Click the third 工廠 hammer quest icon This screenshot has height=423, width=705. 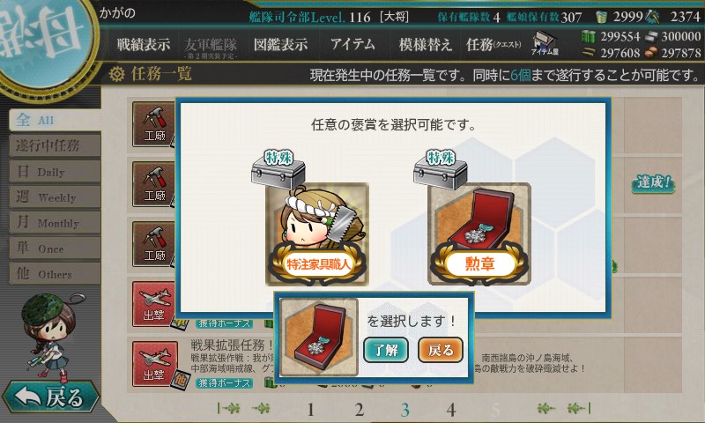(154, 244)
